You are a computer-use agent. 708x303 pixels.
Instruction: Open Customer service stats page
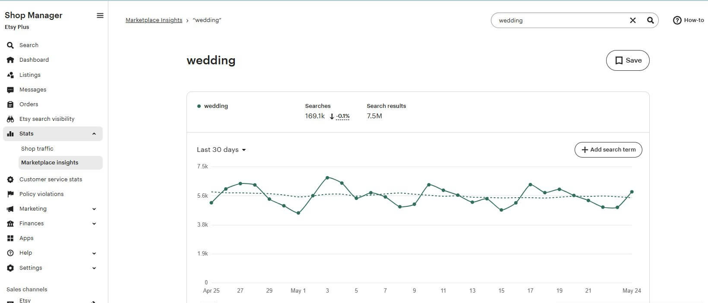coord(51,180)
